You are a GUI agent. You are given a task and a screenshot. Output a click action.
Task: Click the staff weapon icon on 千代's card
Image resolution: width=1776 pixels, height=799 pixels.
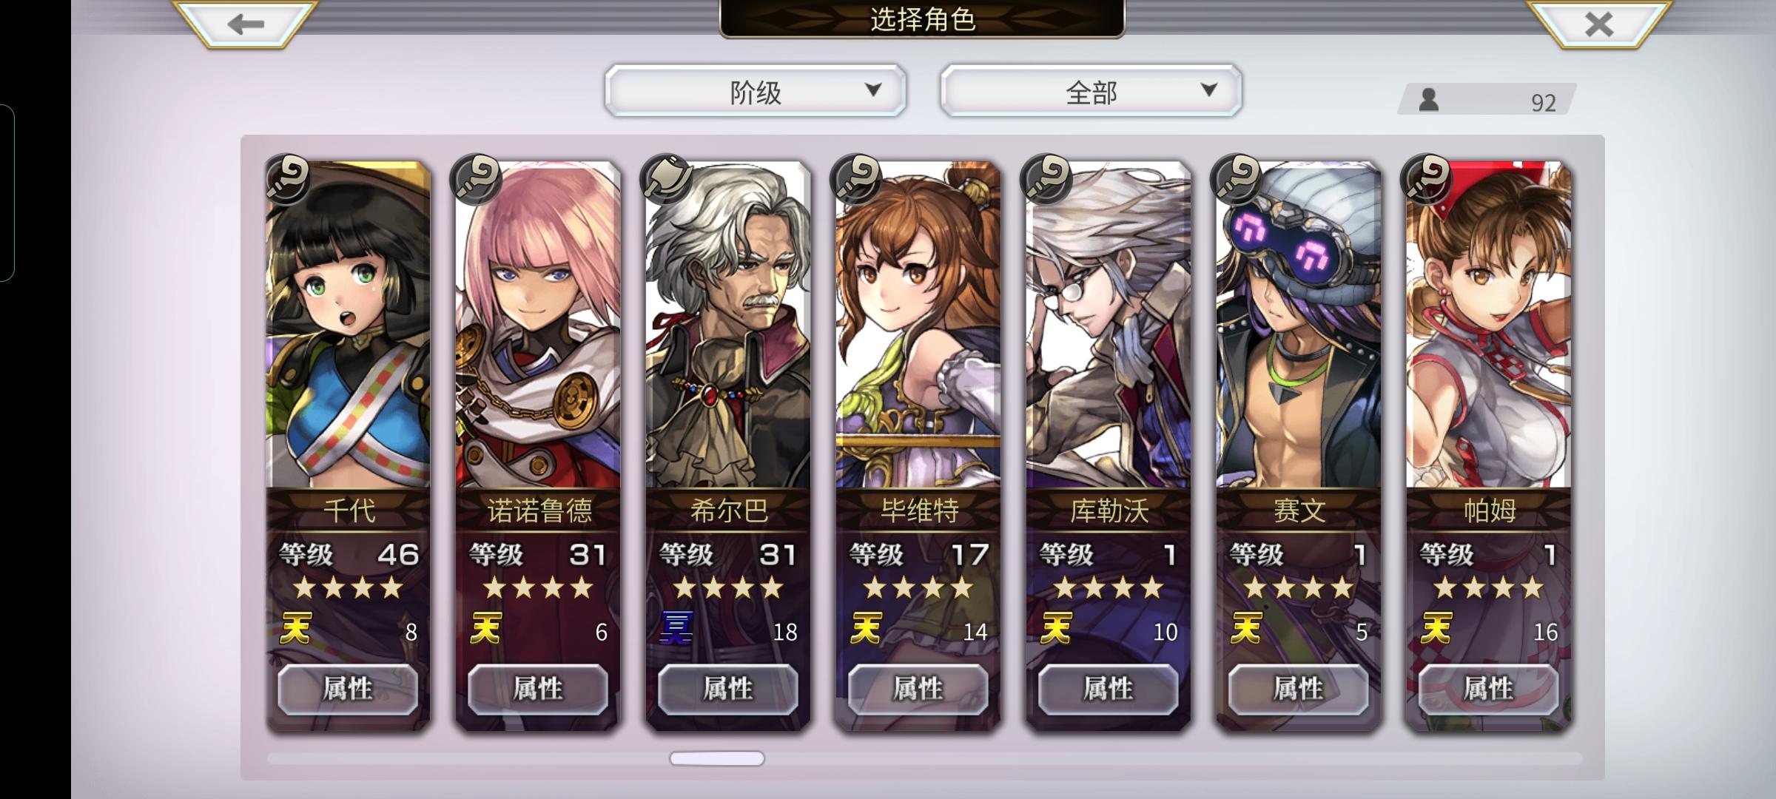click(x=288, y=179)
